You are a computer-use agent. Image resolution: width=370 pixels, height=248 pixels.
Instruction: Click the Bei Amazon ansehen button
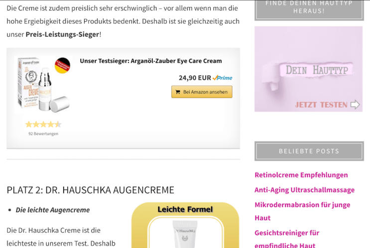tap(202, 92)
